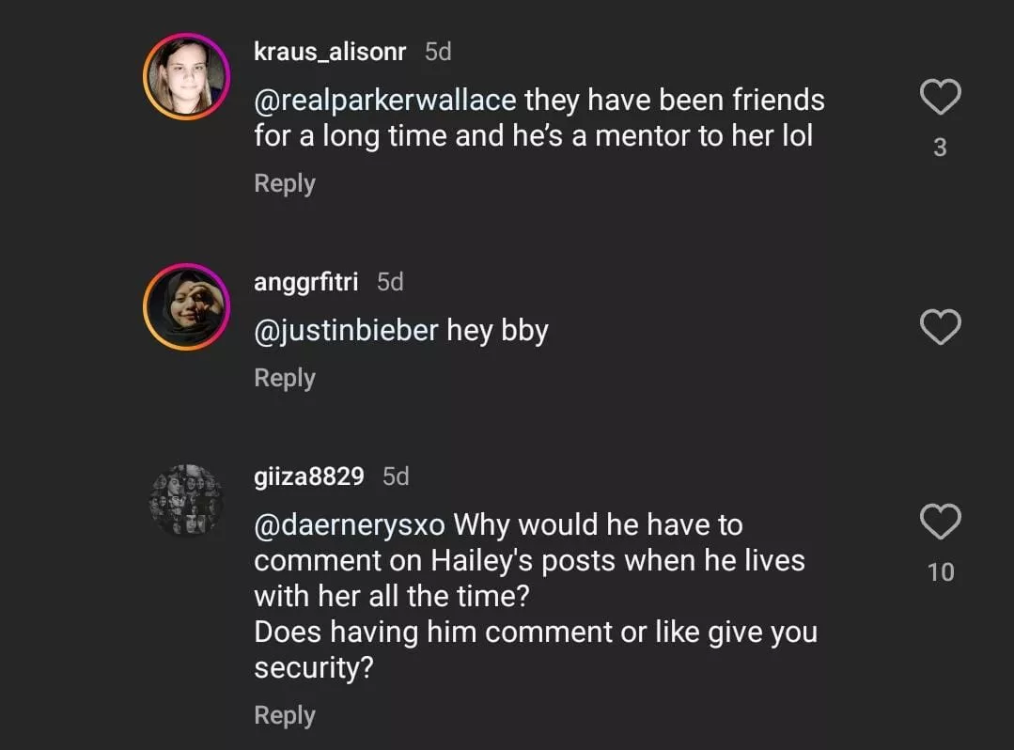Image resolution: width=1014 pixels, height=750 pixels.
Task: Open the @justinbieber mention link
Action: point(346,331)
